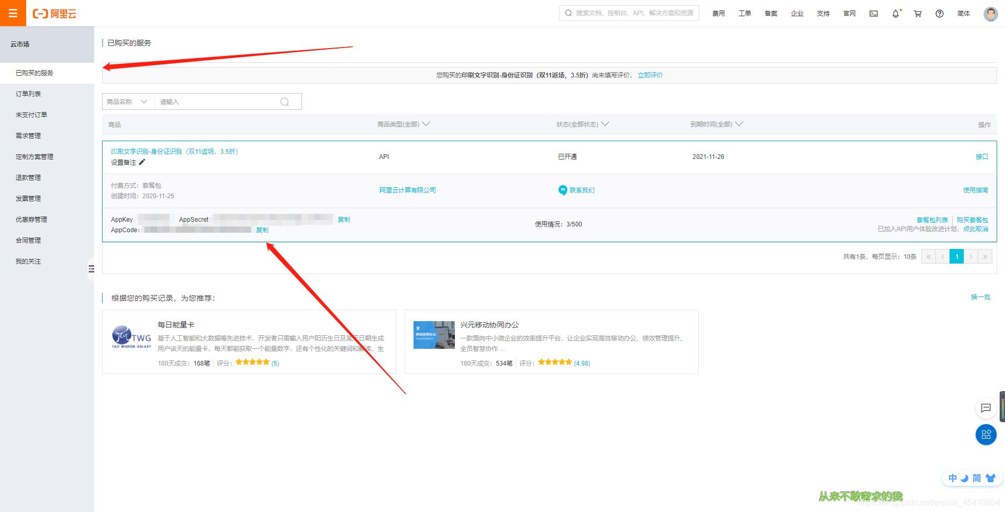Click 联系我们 contact link
Screen dimensions: 1005x512
click(x=576, y=190)
